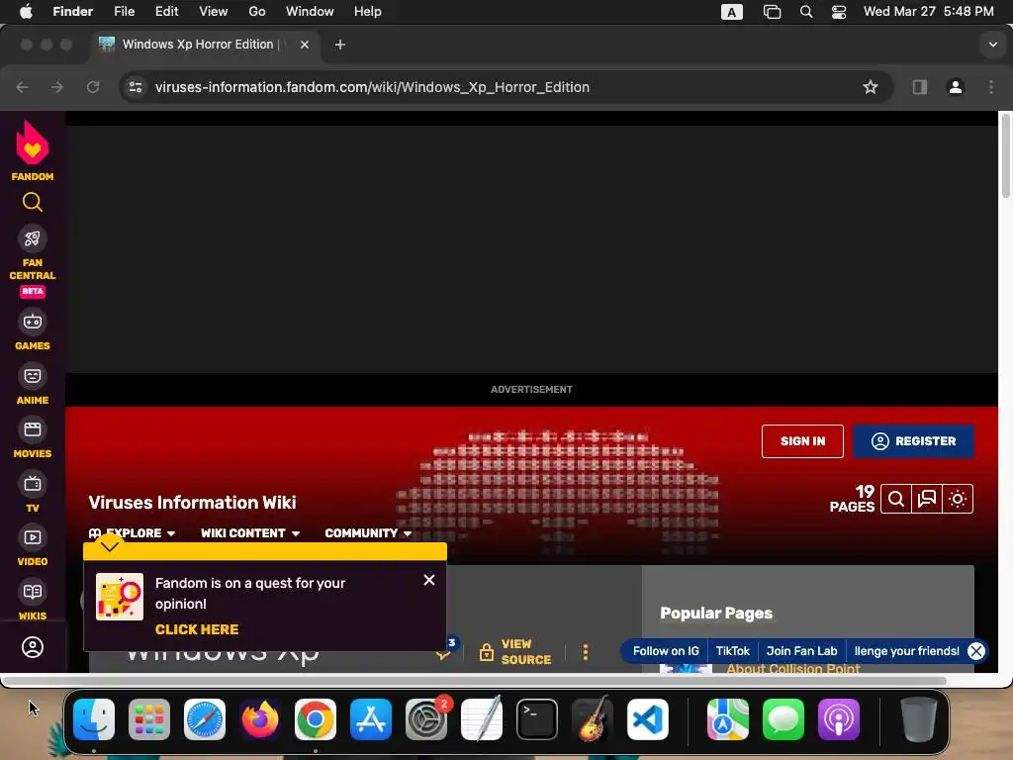
Task: Open the Window menu
Action: [310, 12]
